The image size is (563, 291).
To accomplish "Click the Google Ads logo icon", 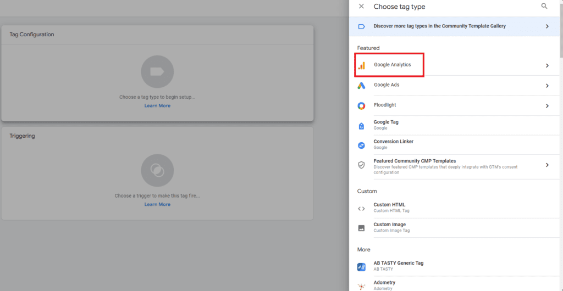I will 362,85.
